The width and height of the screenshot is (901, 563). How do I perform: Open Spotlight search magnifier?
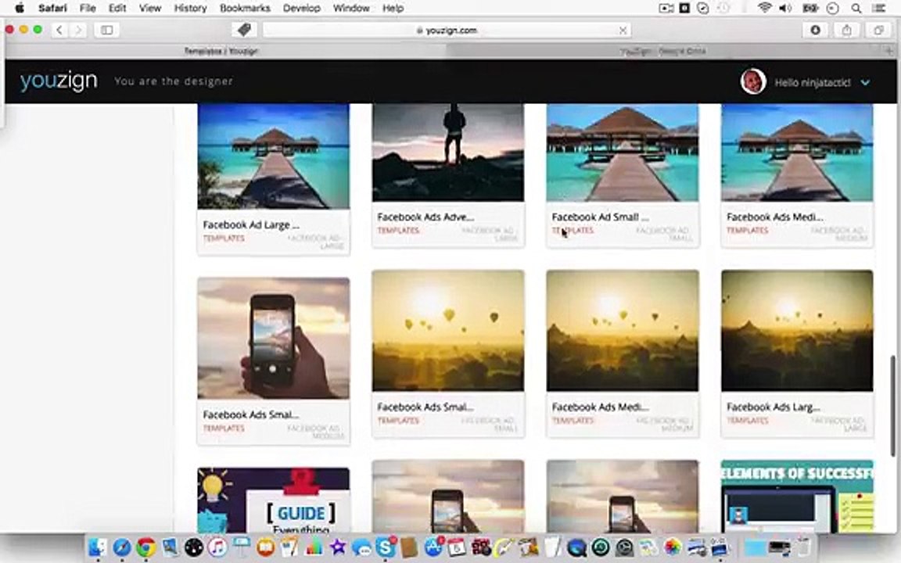pos(856,8)
